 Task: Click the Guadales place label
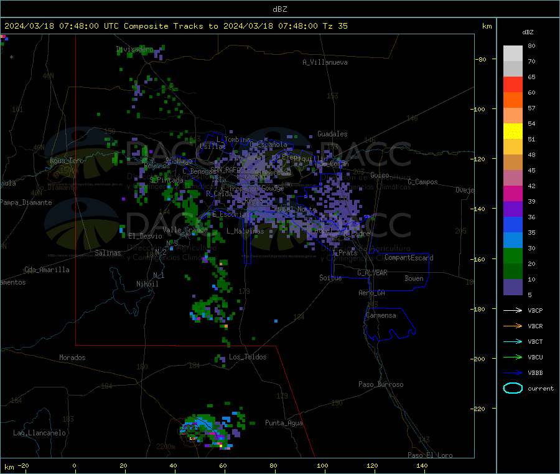(x=332, y=134)
